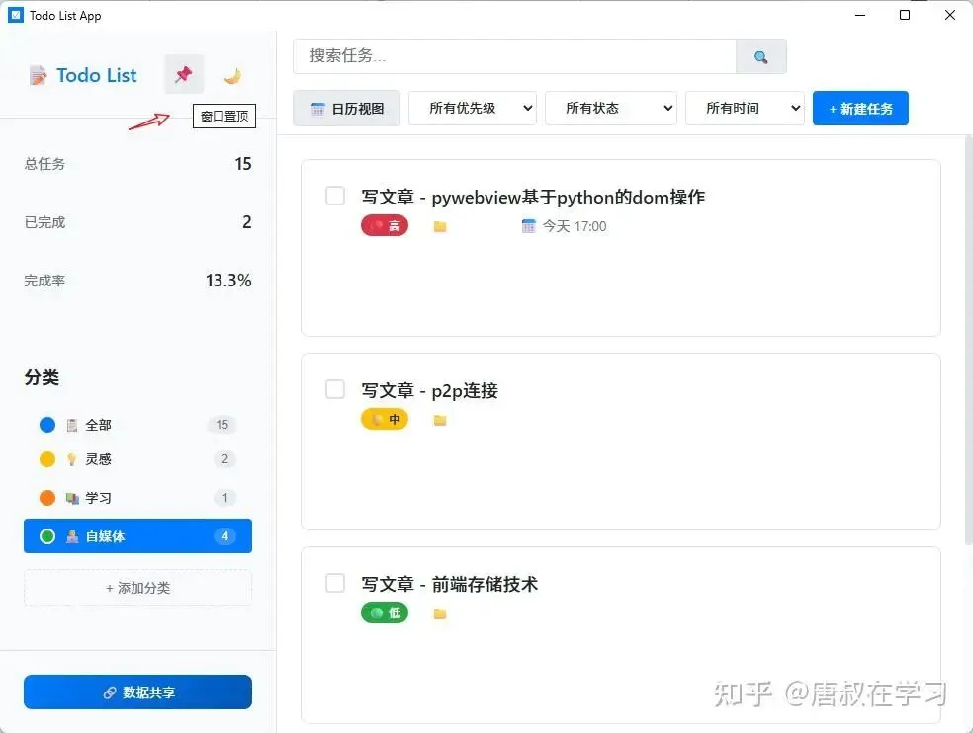Click the yellow 中 priority badge
This screenshot has width=973, height=733.
point(385,419)
